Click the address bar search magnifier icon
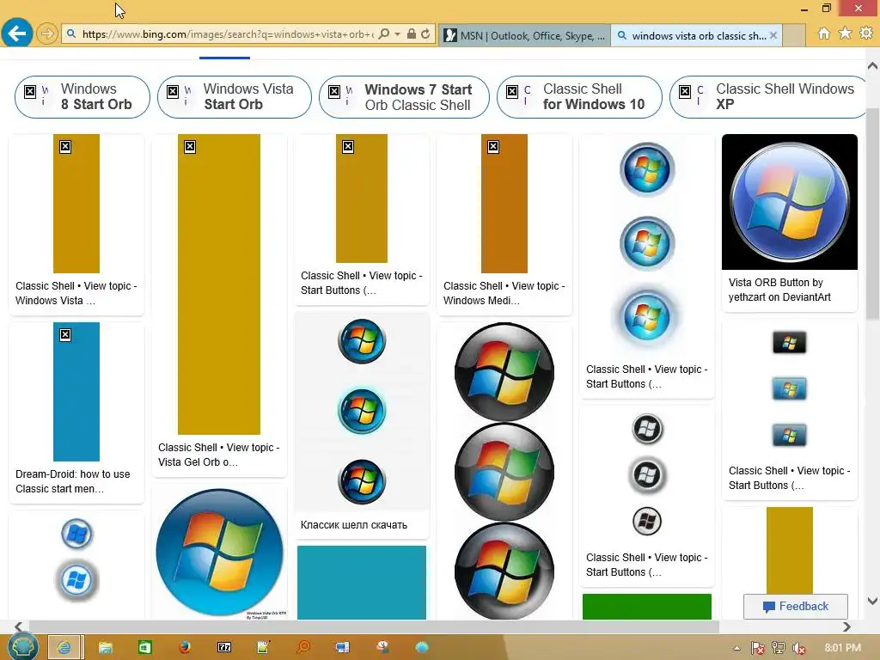The width and height of the screenshot is (880, 660). click(x=384, y=34)
